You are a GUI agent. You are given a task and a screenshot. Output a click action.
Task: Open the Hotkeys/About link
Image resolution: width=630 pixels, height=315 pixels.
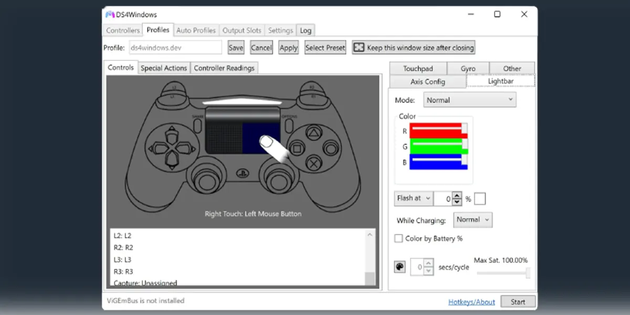tap(471, 302)
